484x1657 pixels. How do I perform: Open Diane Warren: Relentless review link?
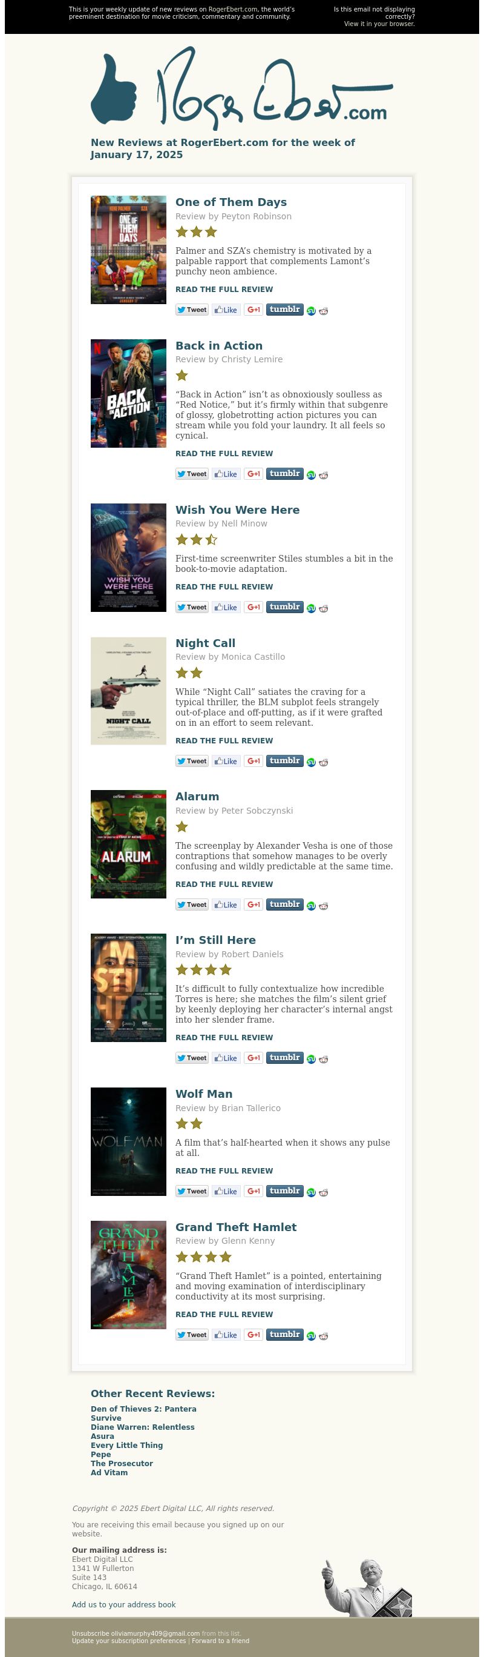142,1427
